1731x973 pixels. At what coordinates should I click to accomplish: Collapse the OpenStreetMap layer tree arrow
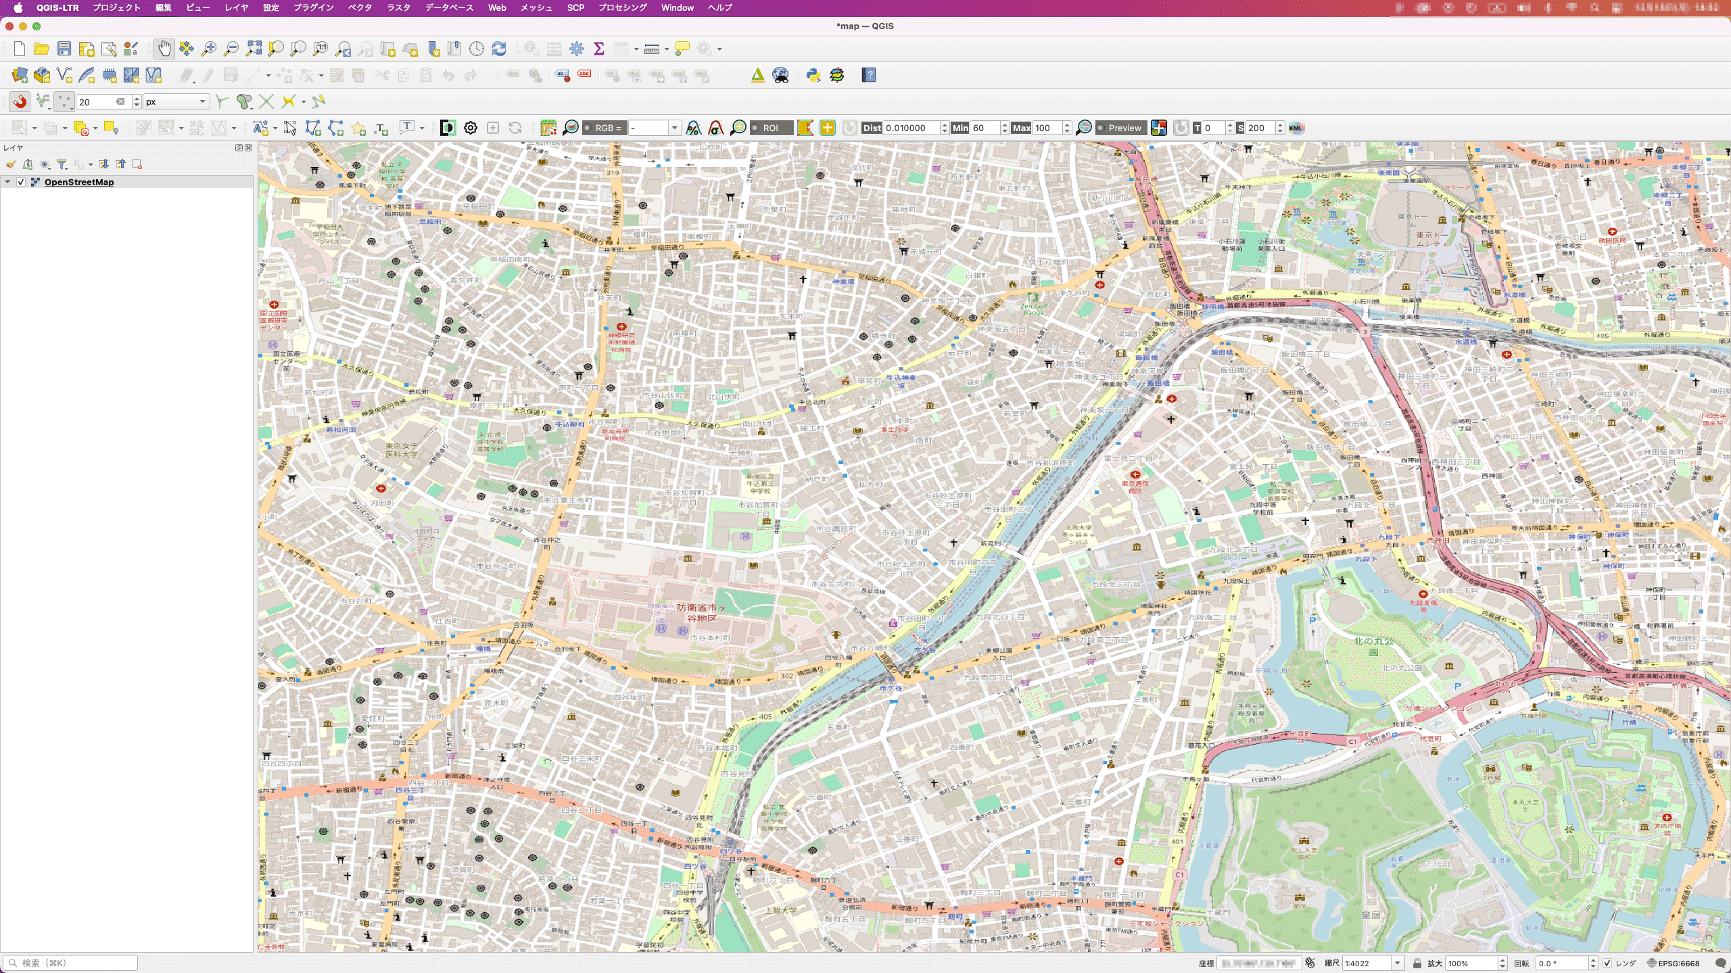(x=7, y=182)
